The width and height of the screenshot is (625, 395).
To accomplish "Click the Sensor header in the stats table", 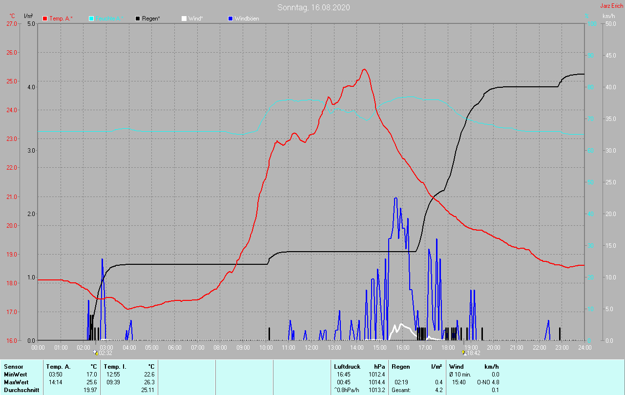I will pos(14,366).
